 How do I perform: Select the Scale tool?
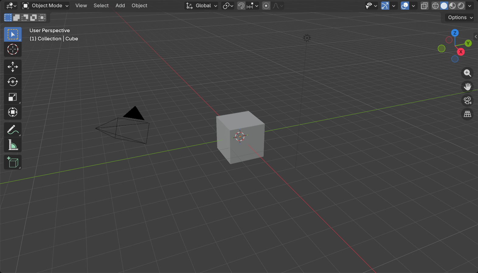pos(13,97)
